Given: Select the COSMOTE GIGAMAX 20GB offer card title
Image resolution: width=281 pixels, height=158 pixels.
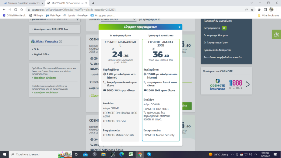Looking at the screenshot, I should click(x=161, y=43).
